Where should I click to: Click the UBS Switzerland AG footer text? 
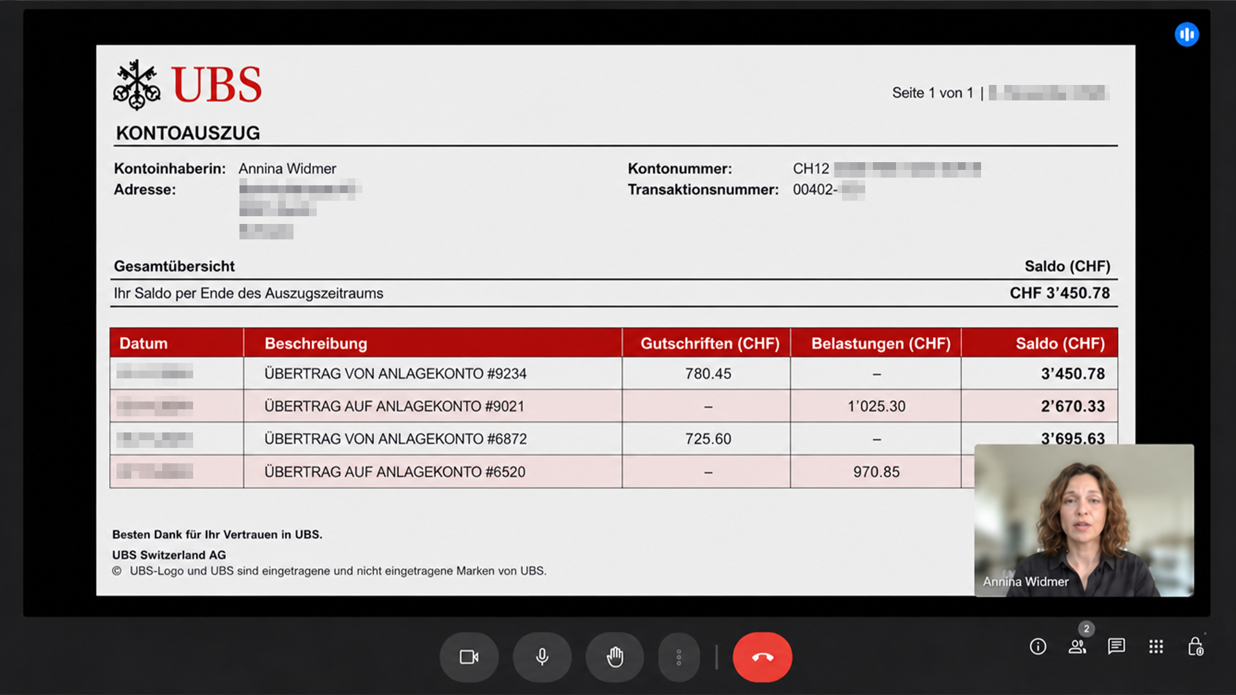pos(169,555)
